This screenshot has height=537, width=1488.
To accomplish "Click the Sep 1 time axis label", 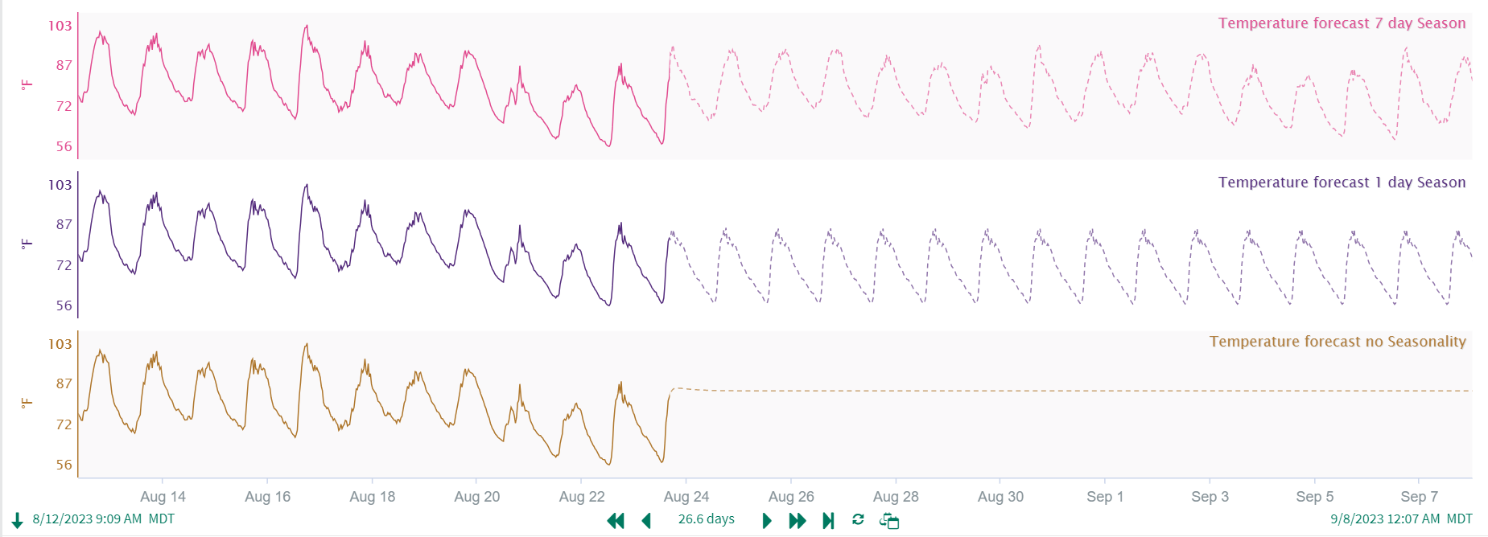I will coord(1104,497).
